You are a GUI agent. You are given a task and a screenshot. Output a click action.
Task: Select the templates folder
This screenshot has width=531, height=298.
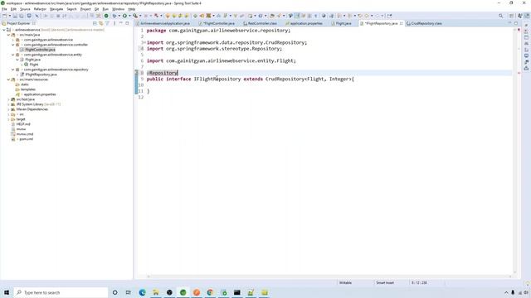point(27,89)
